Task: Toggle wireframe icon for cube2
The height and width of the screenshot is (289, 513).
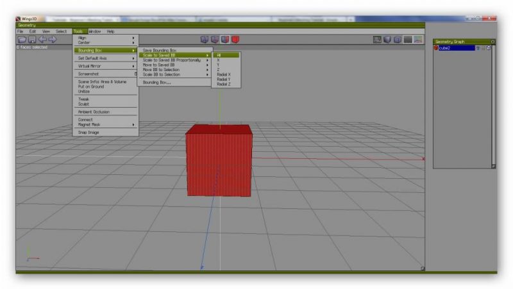Action: pyautogui.click(x=489, y=48)
